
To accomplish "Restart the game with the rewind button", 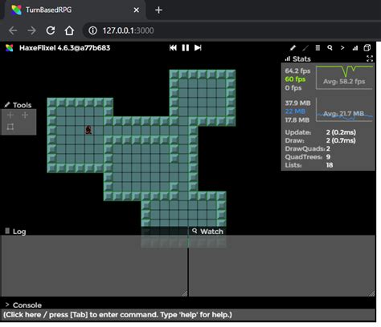I will (x=173, y=48).
